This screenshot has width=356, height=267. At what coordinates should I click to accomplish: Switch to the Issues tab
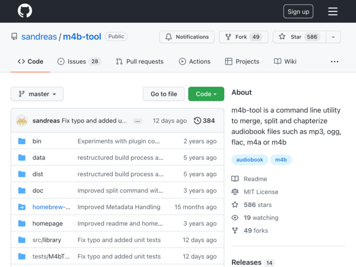pyautogui.click(x=79, y=62)
